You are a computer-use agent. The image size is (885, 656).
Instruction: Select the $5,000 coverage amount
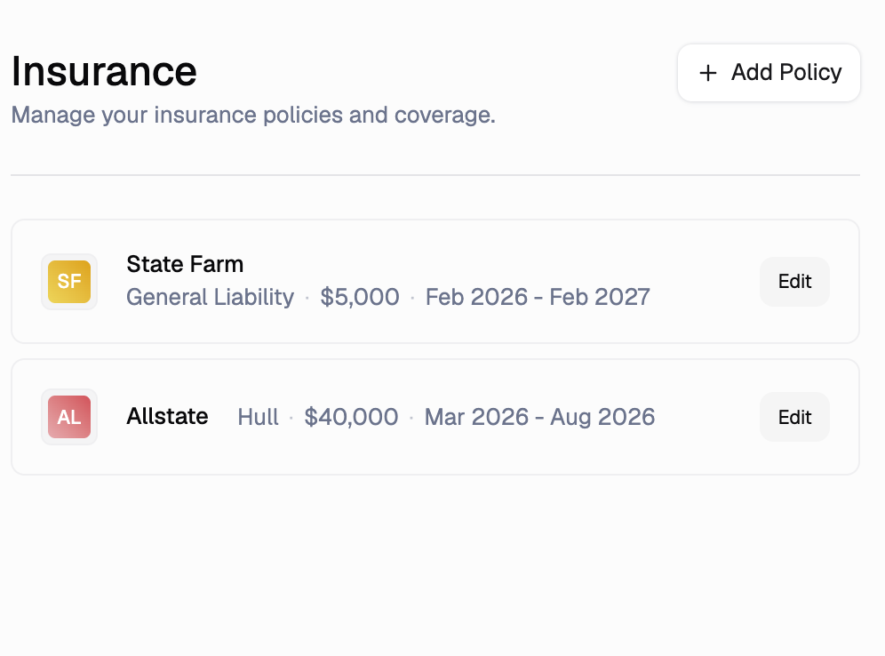361,298
